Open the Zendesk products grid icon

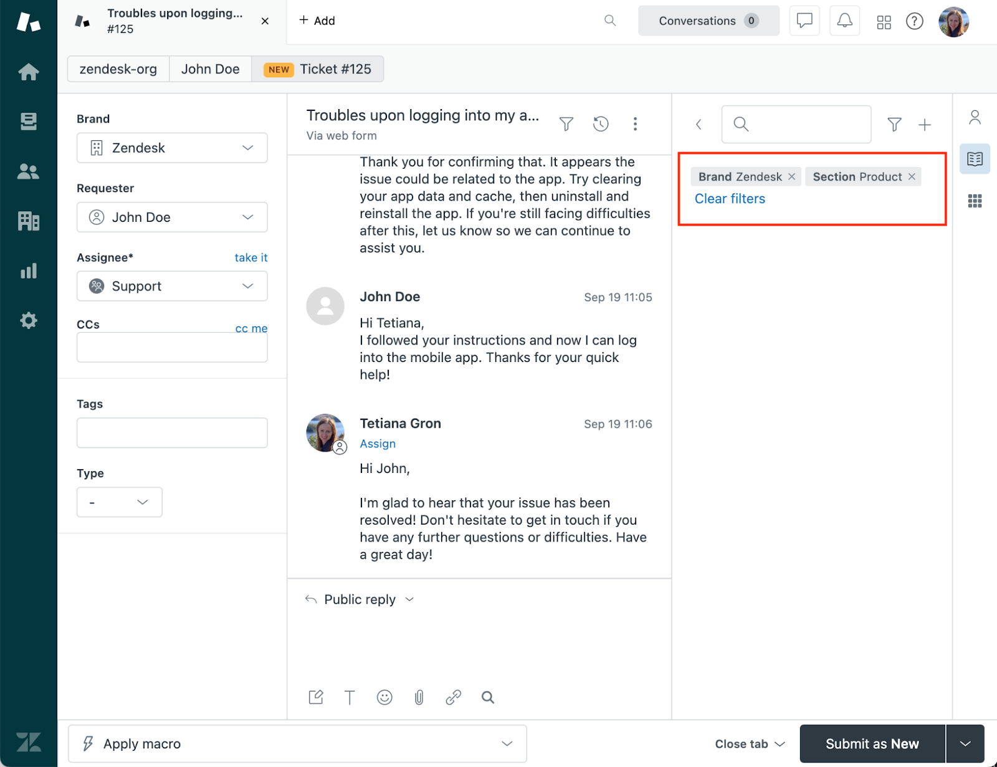tap(884, 22)
